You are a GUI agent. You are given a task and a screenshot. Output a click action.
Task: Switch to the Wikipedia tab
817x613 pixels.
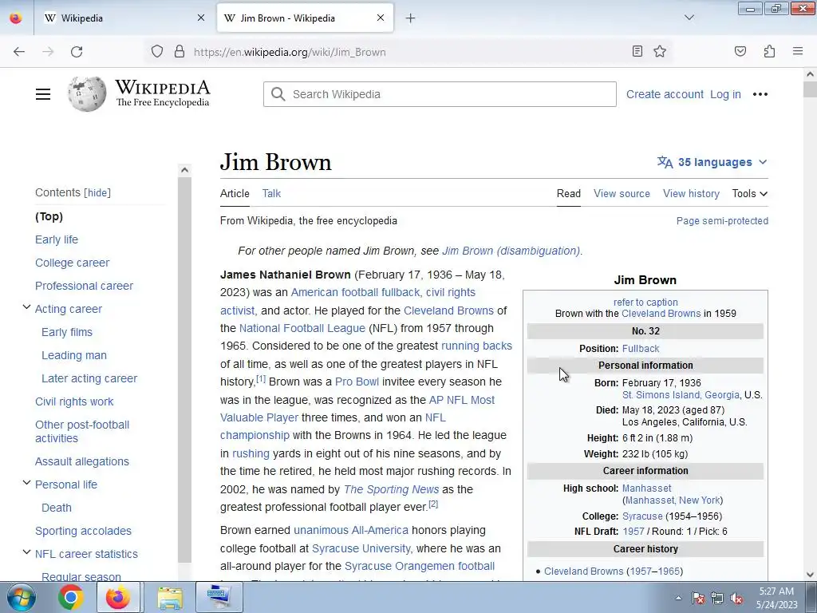[x=123, y=18]
